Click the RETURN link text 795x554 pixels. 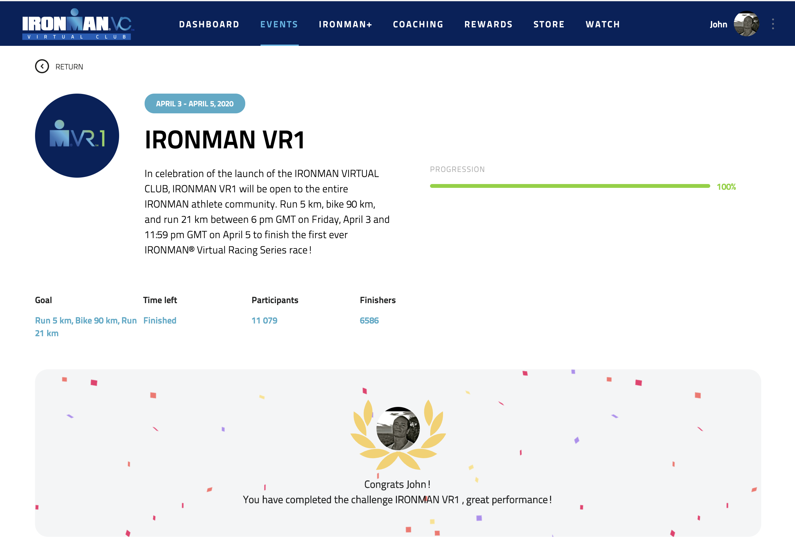[x=69, y=67]
